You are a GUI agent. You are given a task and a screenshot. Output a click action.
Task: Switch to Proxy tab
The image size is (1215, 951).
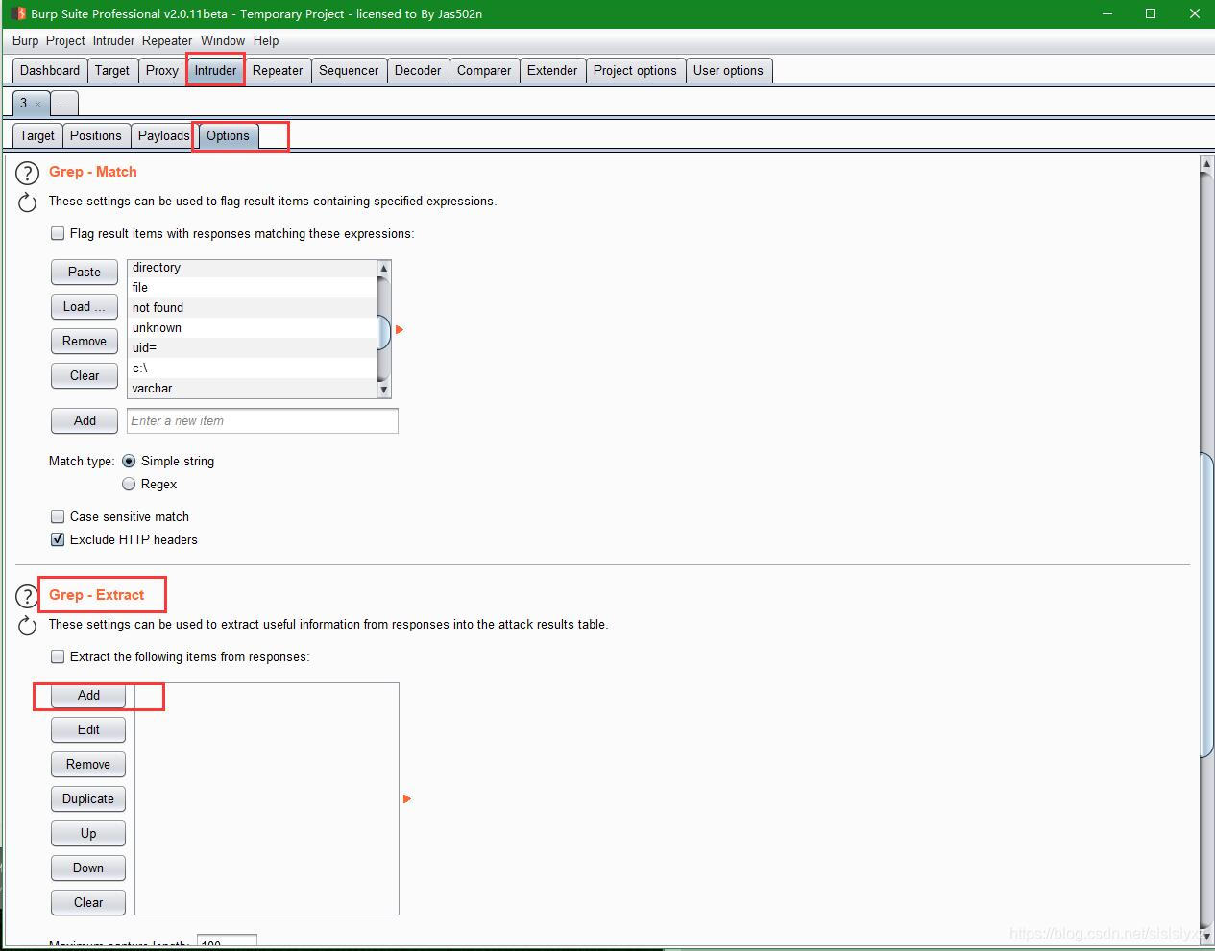[162, 70]
